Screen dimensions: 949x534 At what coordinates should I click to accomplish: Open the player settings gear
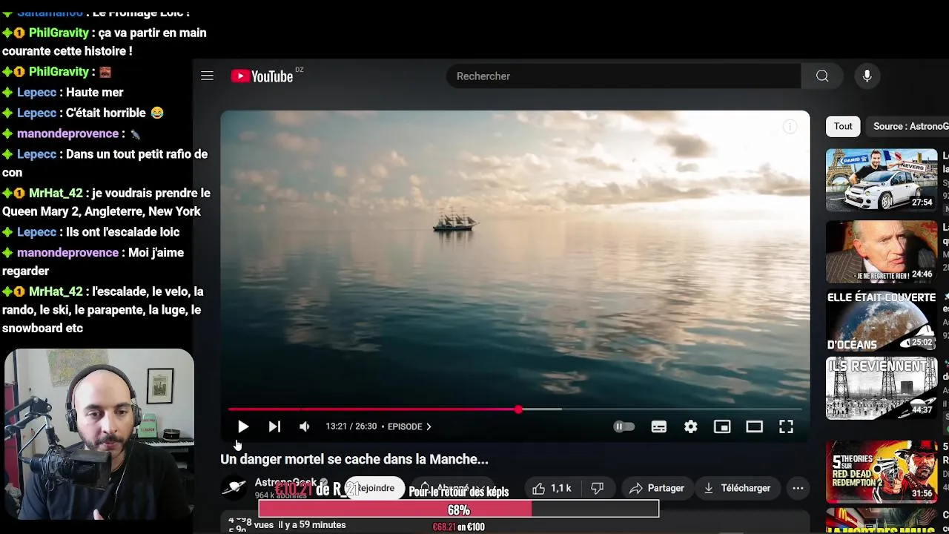tap(690, 426)
